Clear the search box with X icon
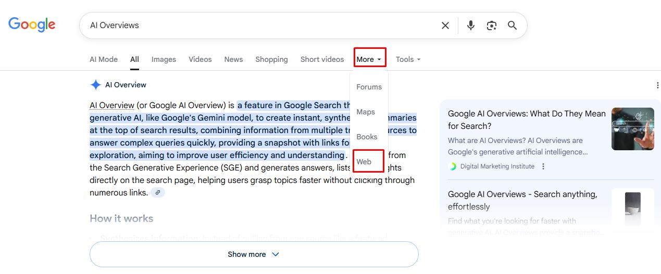This screenshot has height=274, width=661. 445,25
